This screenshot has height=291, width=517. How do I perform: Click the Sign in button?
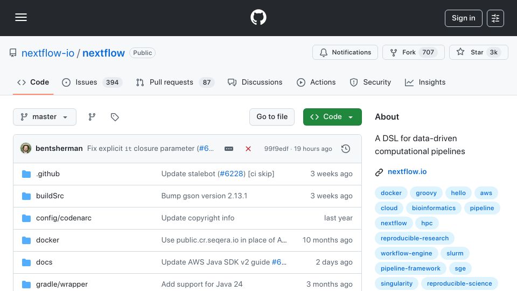point(463,18)
